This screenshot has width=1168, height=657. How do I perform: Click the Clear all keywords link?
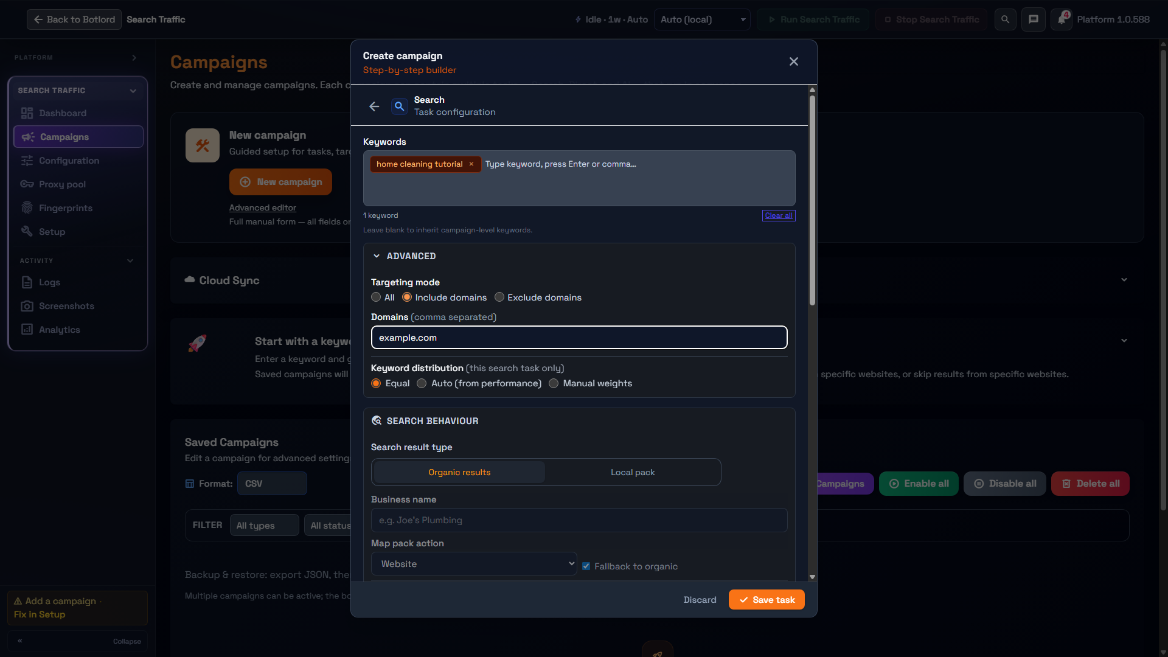point(779,215)
